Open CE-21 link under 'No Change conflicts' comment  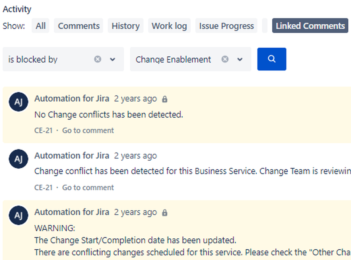tap(43, 131)
